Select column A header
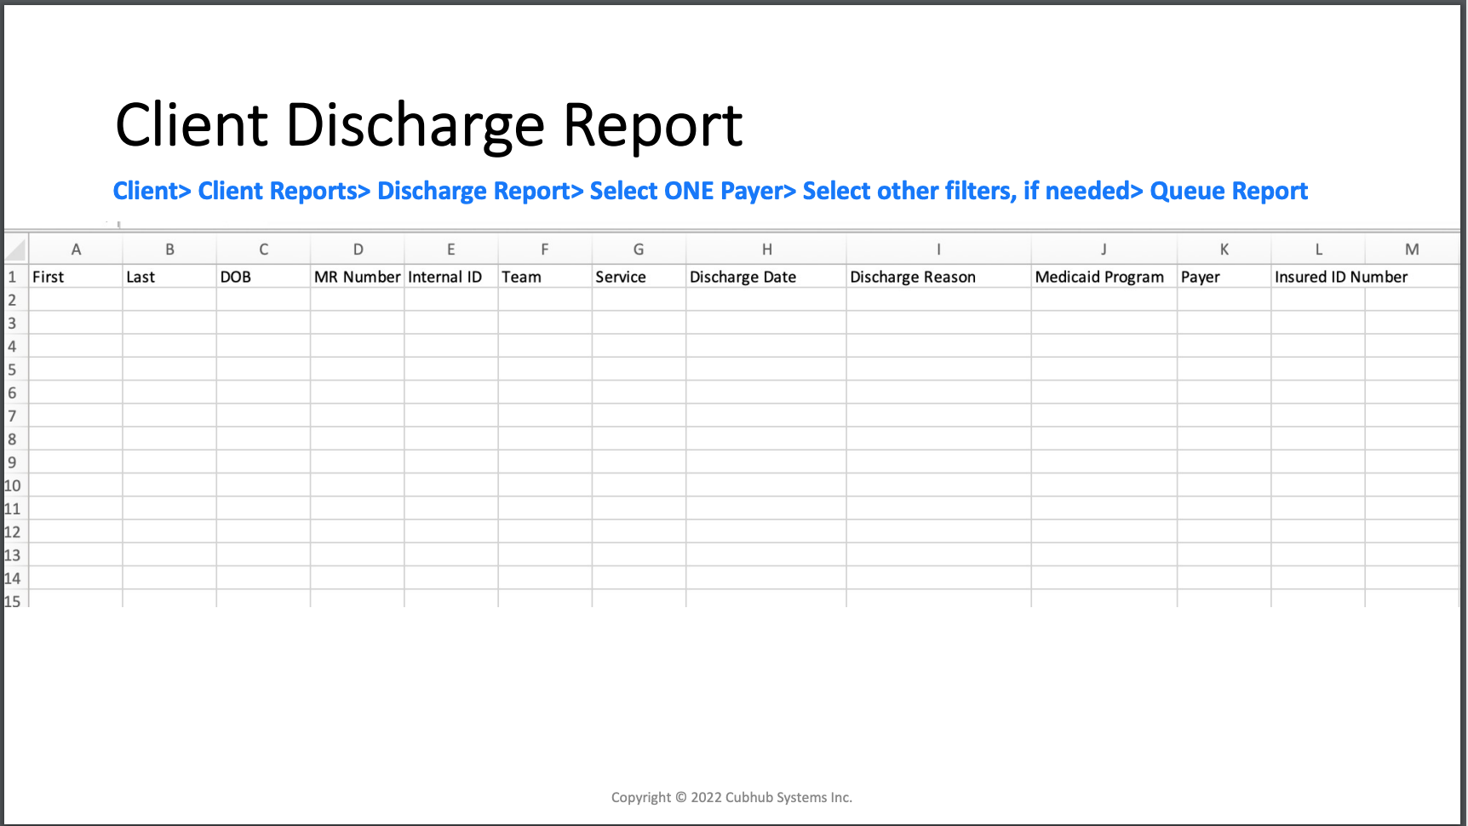 point(76,250)
